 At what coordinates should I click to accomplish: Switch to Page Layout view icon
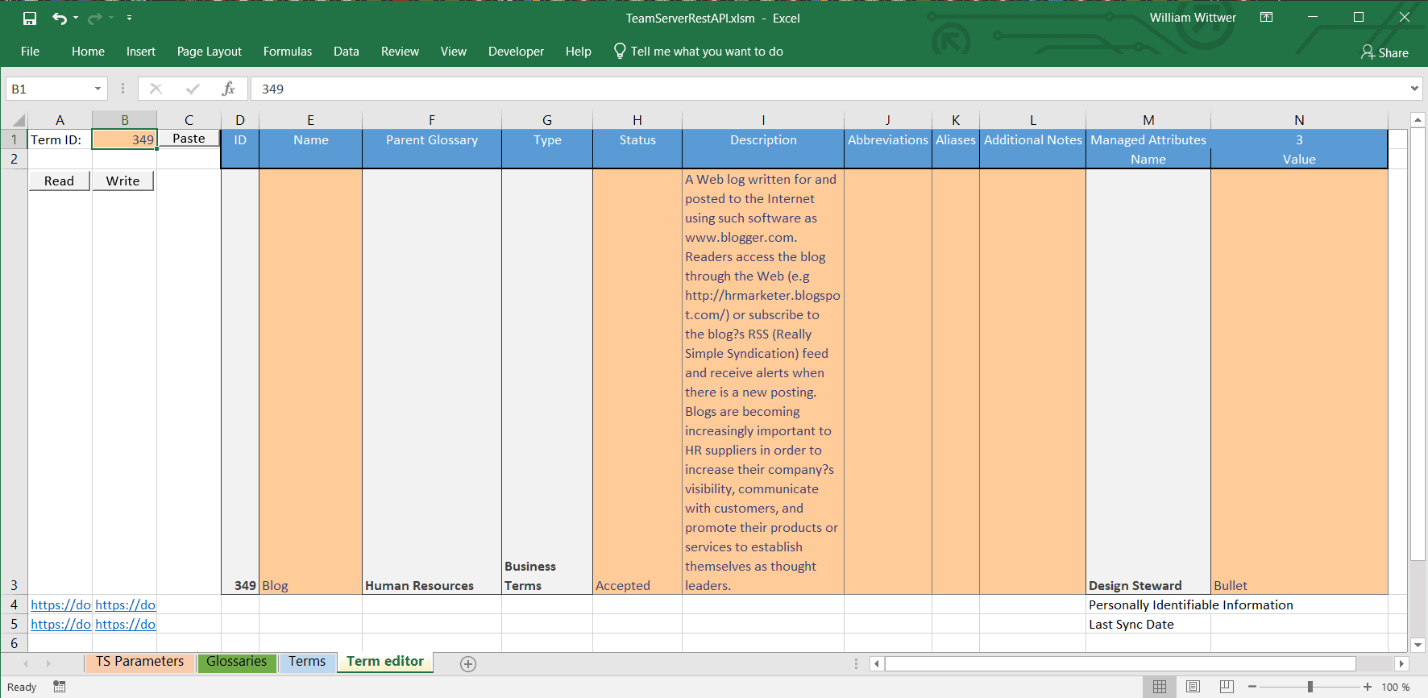[x=1193, y=687]
